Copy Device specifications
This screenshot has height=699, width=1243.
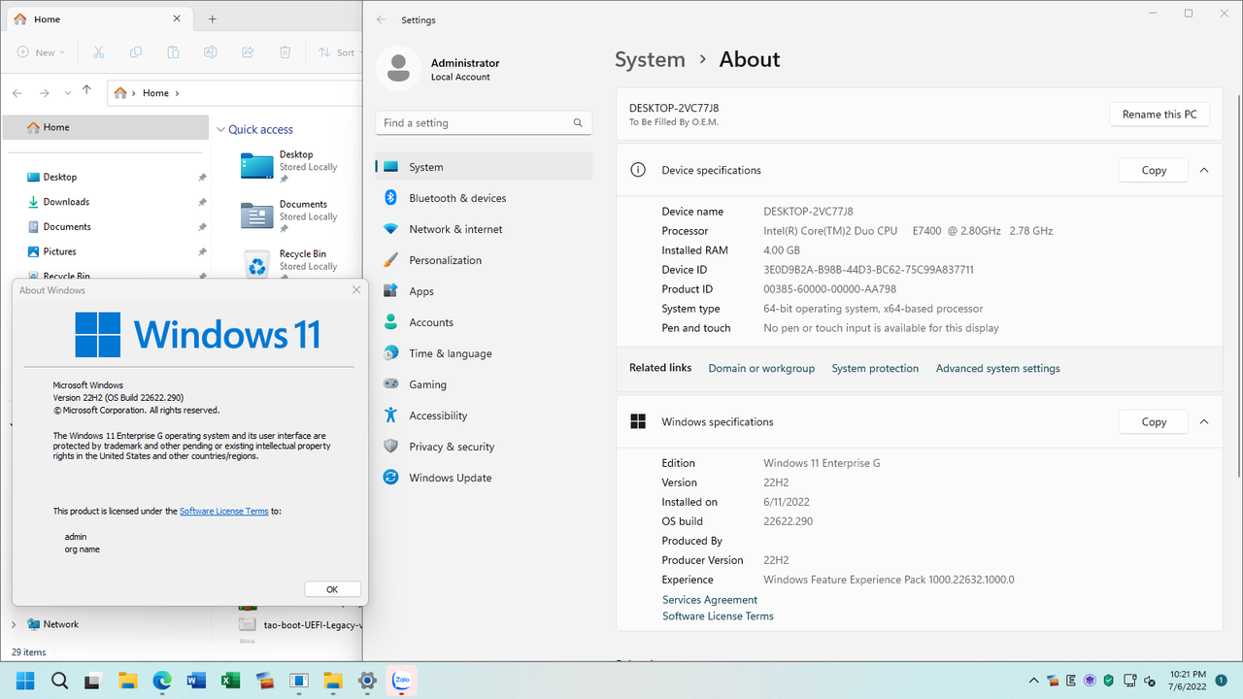point(1154,170)
